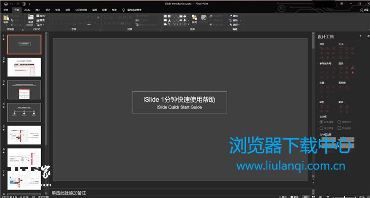Select the text box shape in gallery
This screenshot has height=198, width=370.
[x=165, y=16]
